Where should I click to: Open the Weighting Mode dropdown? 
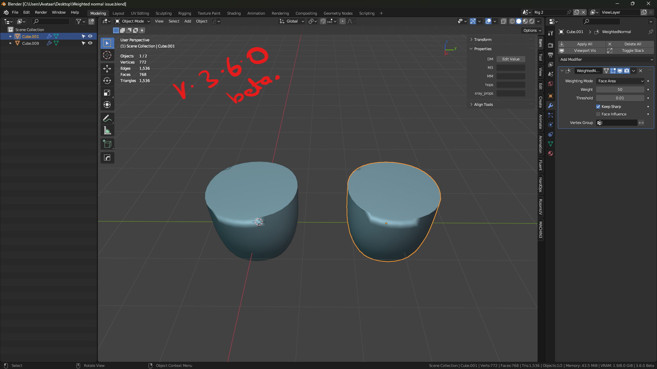[x=620, y=81]
